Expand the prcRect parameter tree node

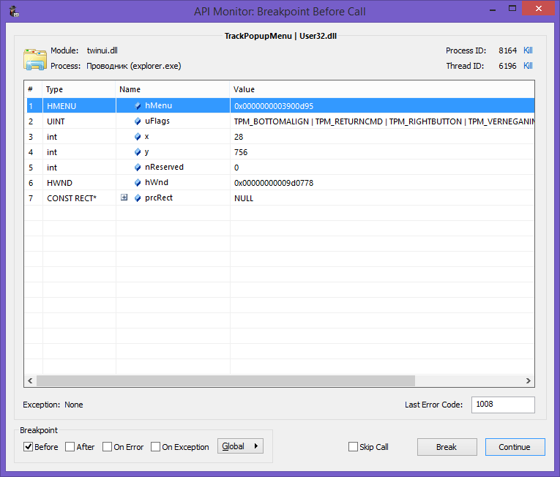(124, 198)
